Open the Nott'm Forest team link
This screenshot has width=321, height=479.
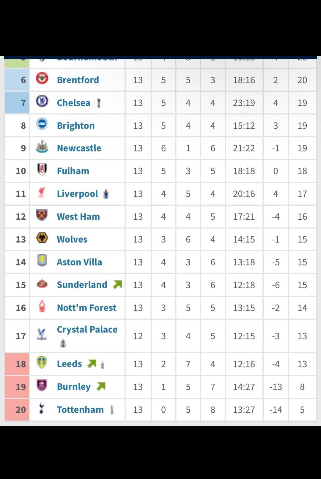(x=86, y=308)
